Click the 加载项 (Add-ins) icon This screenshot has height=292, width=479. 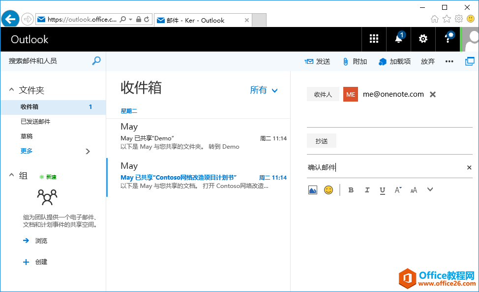(383, 61)
